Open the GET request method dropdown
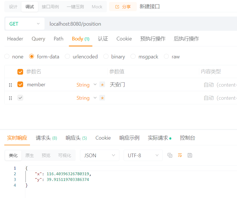Viewport: 237px width, 198px height. pos(25,24)
